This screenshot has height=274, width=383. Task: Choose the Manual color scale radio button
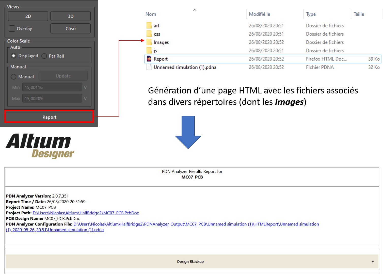14,77
